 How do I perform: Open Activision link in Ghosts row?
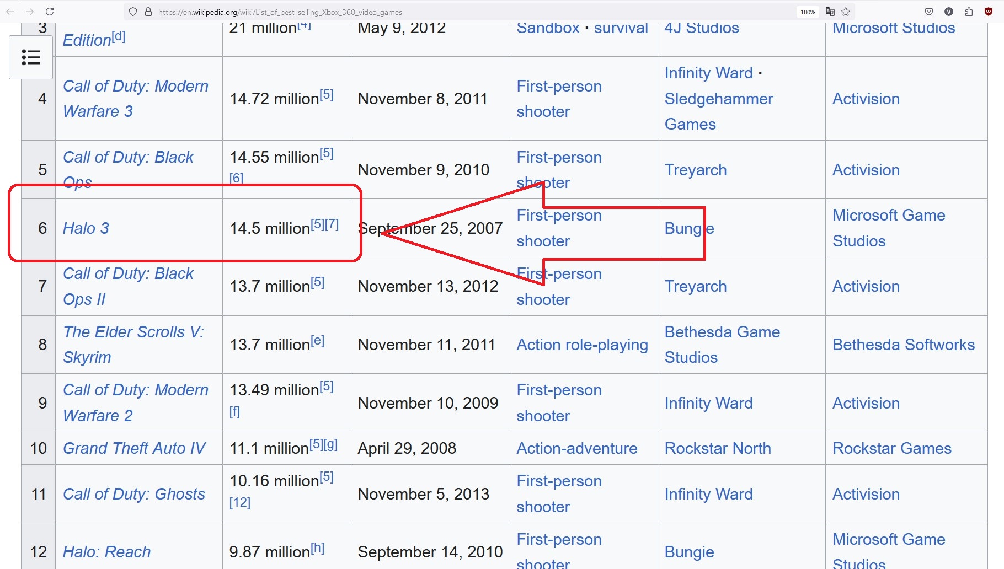[x=866, y=494]
